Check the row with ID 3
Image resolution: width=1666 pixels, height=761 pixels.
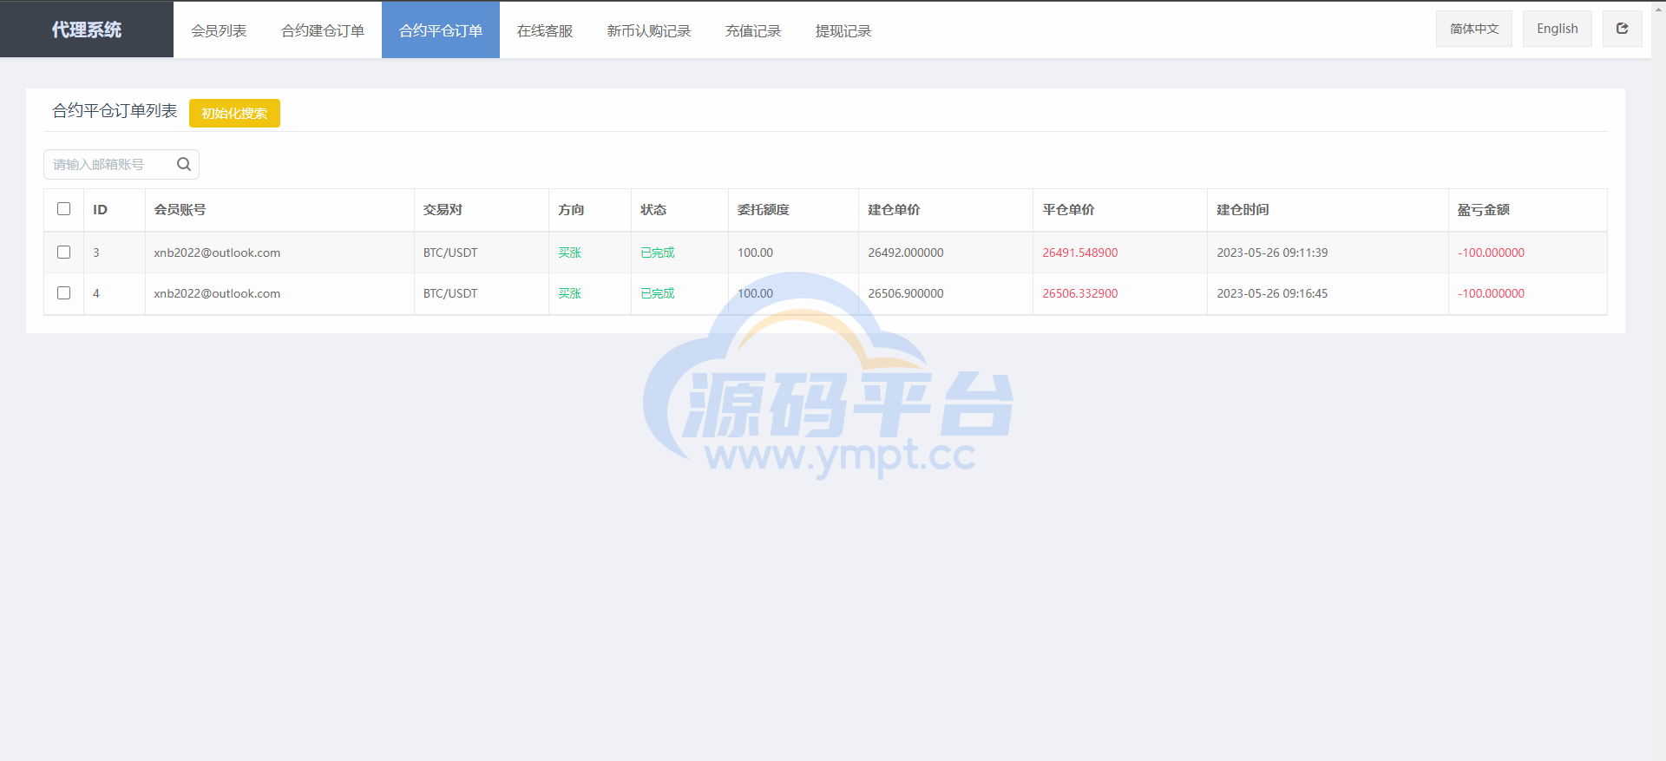tap(63, 253)
